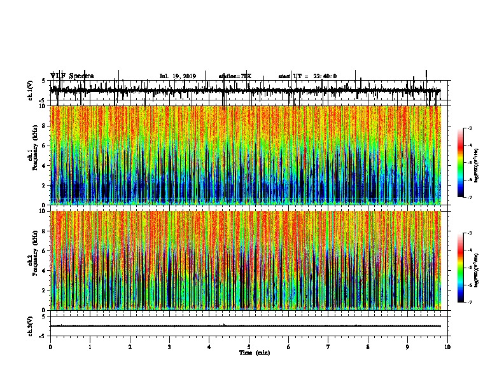Screen dimensions: 504x389
Task: Click the ch.2 spectrogram color scale bar
Action: 461,268
